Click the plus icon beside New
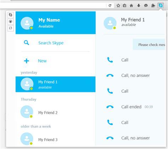 click(x=27, y=61)
